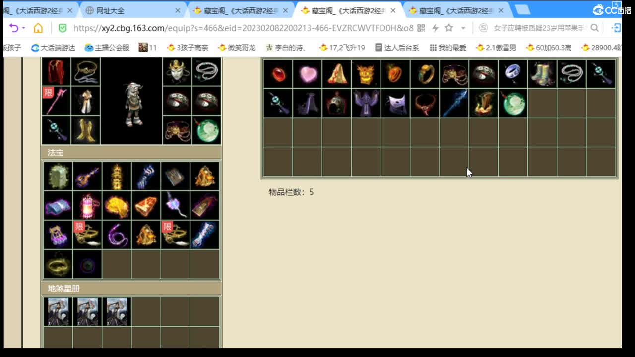This screenshot has height=357, width=635.
Task: Select the purple robe with raised sleeves
Action: tap(366, 103)
